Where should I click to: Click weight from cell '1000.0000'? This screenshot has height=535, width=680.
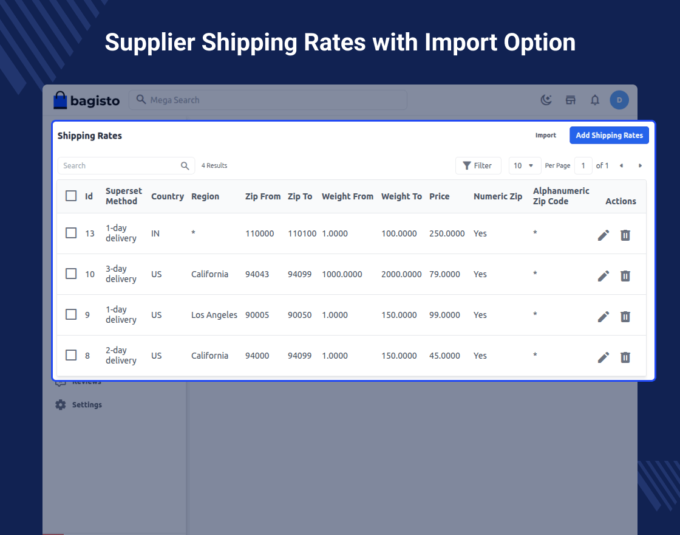342,274
